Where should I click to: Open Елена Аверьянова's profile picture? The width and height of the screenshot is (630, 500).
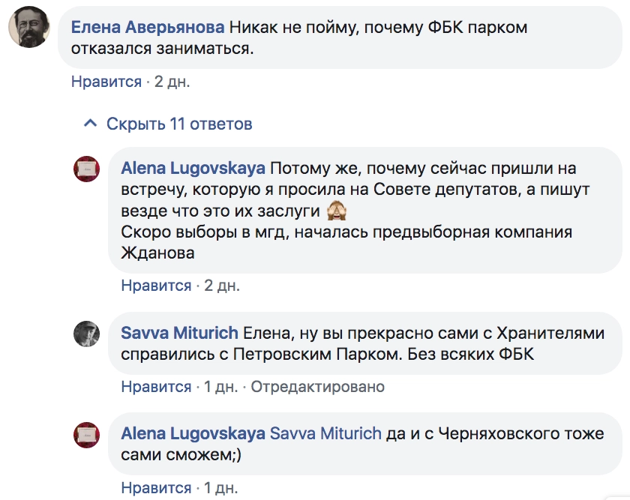[x=30, y=30]
